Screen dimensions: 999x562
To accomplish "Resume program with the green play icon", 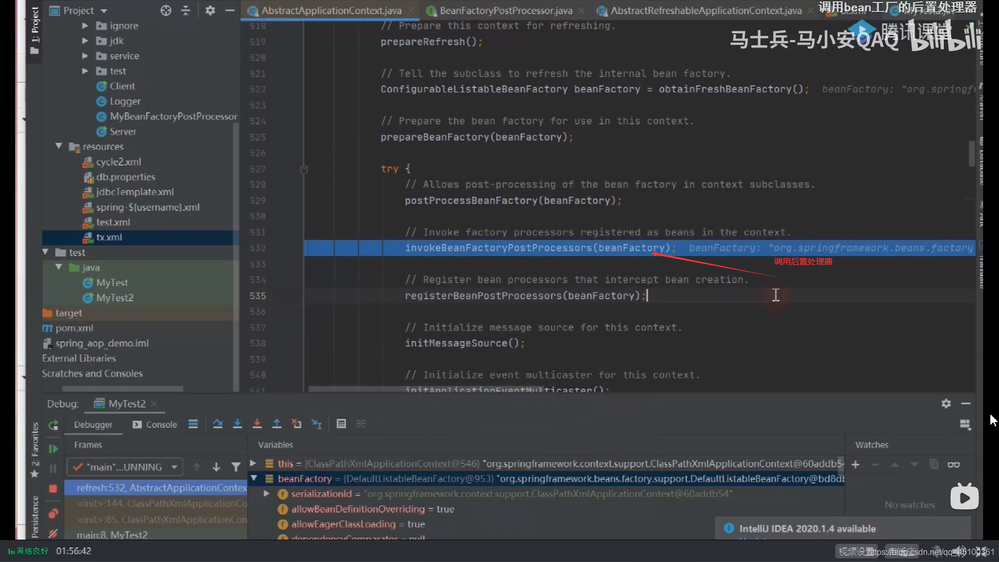I will [53, 449].
